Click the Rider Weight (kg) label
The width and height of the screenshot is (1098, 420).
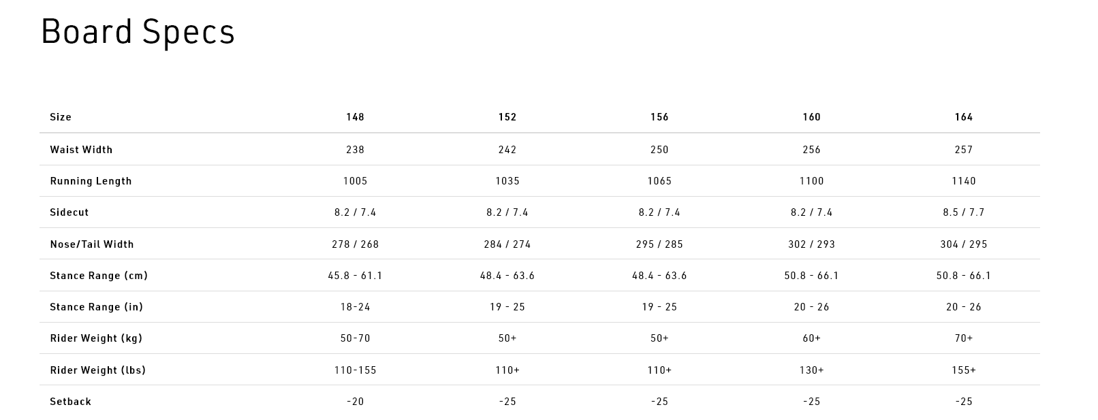[x=96, y=338]
